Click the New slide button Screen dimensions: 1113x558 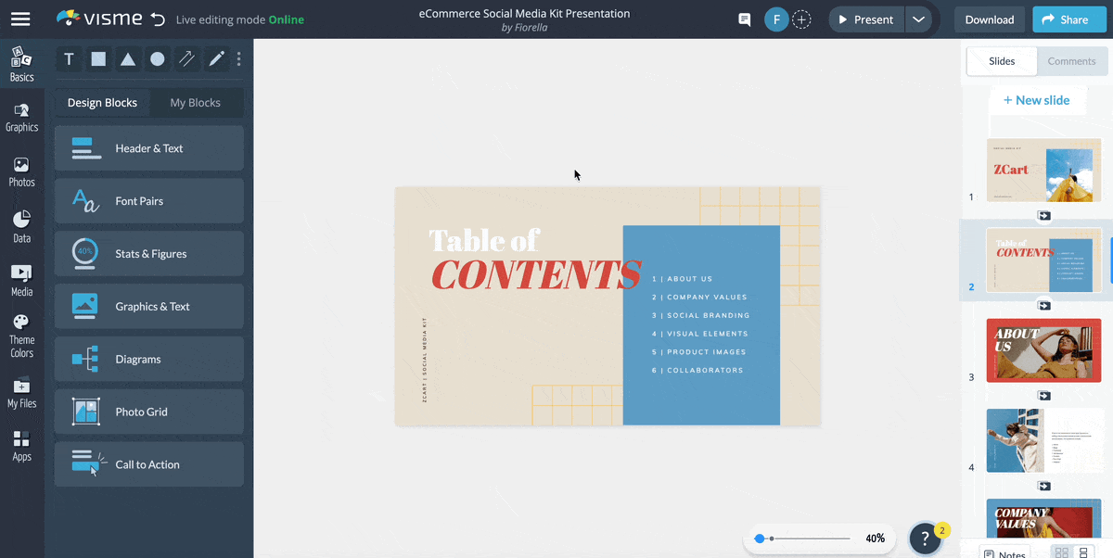pyautogui.click(x=1038, y=99)
